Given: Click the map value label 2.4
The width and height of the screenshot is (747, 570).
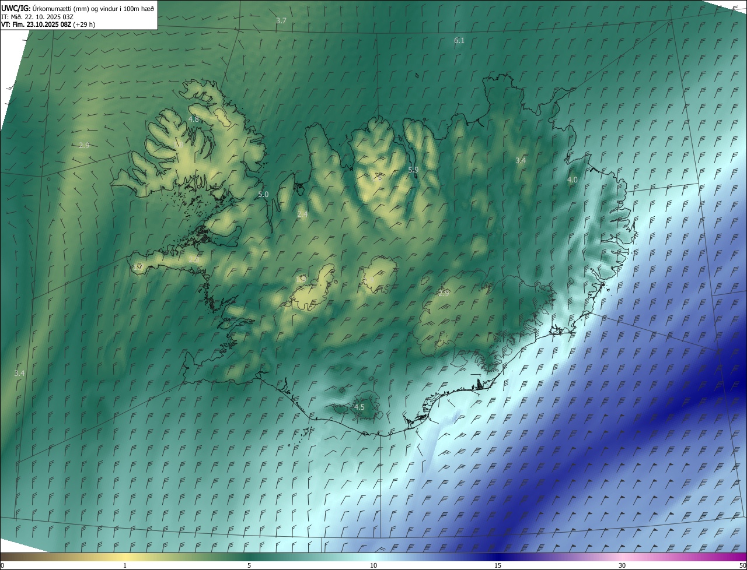Looking at the screenshot, I should 302,214.
